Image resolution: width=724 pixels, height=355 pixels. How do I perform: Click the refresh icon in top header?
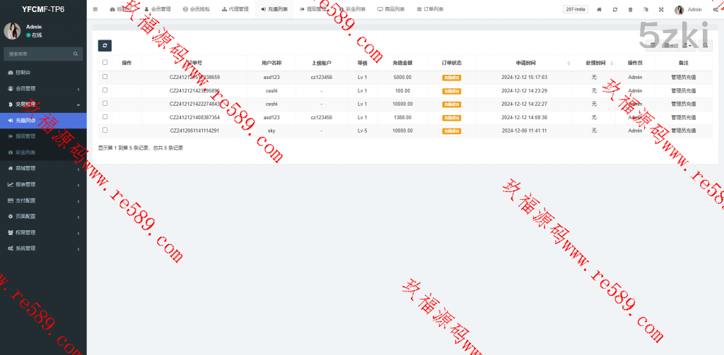pyautogui.click(x=615, y=10)
